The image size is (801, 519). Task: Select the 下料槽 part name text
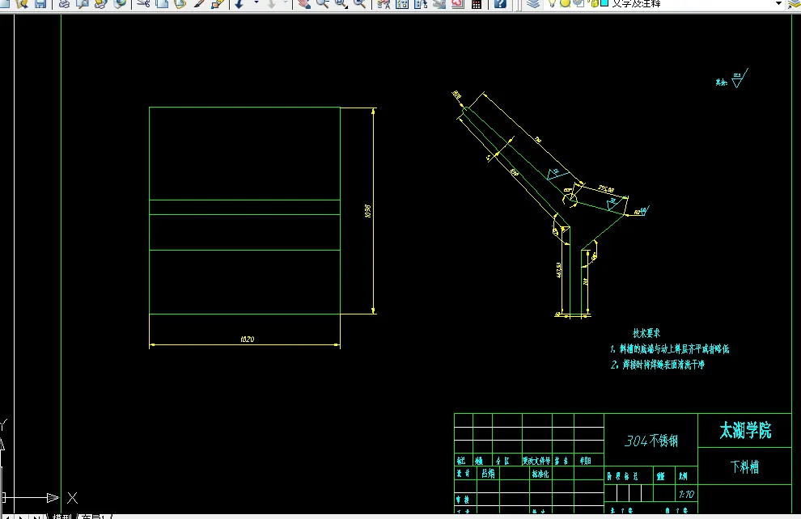click(x=744, y=466)
